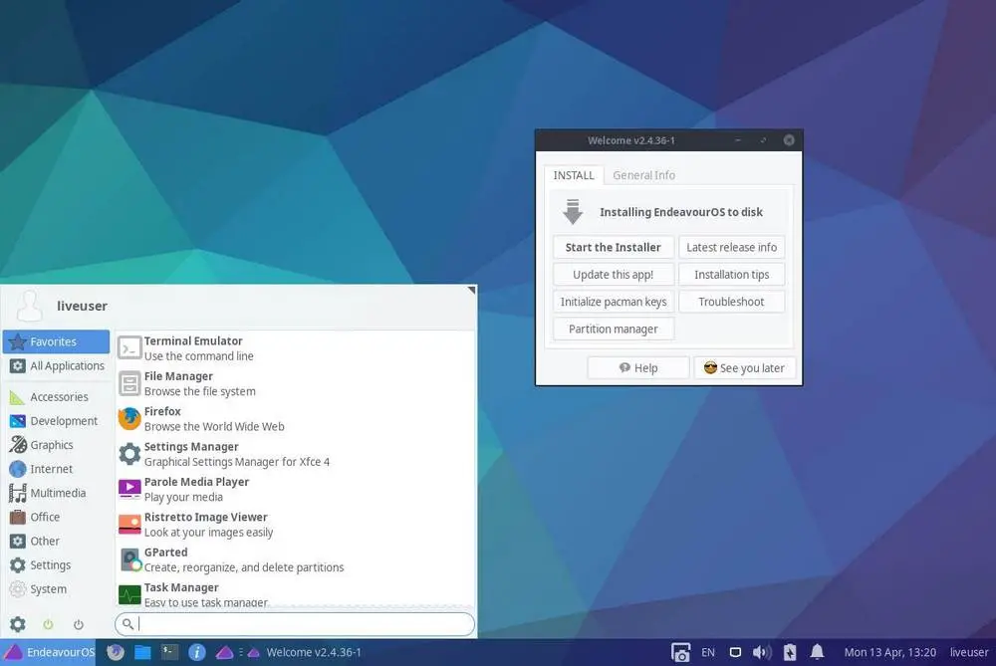This screenshot has width=996, height=666.
Task: Open the Multimedia category
Action: pyautogui.click(x=56, y=493)
